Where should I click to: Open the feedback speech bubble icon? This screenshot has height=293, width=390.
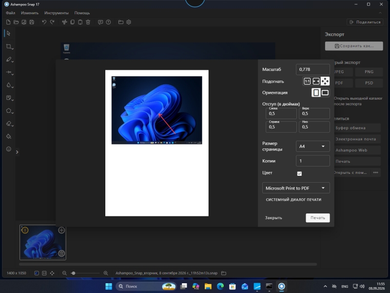tap(100, 22)
